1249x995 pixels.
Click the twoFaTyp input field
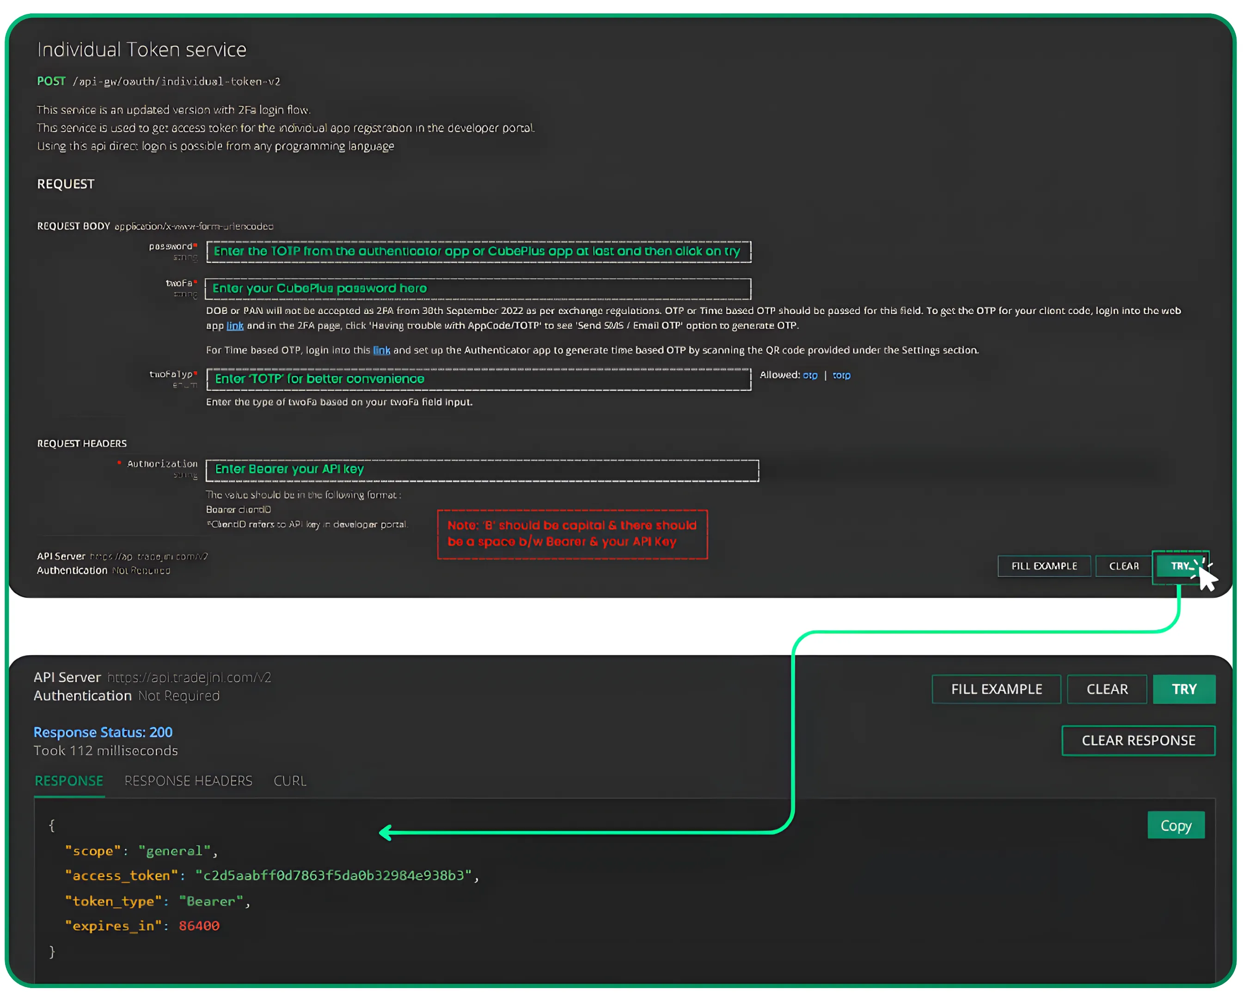[x=478, y=379]
